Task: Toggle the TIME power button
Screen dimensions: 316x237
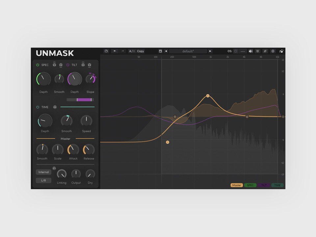Action: point(38,107)
